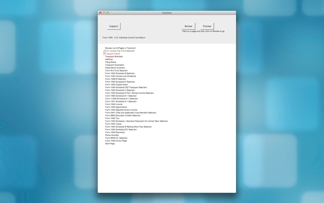Select 'Schedule L Standard Deduction for Certain filers'
The width and height of the screenshot is (324, 203).
136,121
